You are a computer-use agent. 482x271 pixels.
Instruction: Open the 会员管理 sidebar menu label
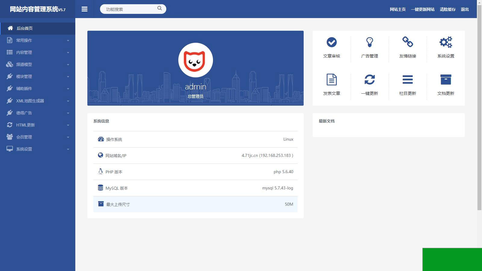click(x=24, y=137)
